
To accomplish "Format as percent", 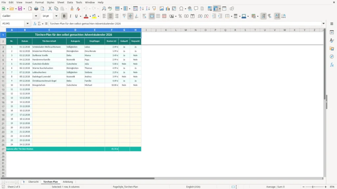I will click(x=180, y=16).
